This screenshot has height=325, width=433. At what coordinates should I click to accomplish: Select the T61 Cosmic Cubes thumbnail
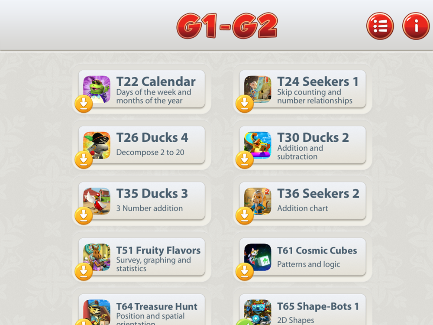tap(258, 257)
